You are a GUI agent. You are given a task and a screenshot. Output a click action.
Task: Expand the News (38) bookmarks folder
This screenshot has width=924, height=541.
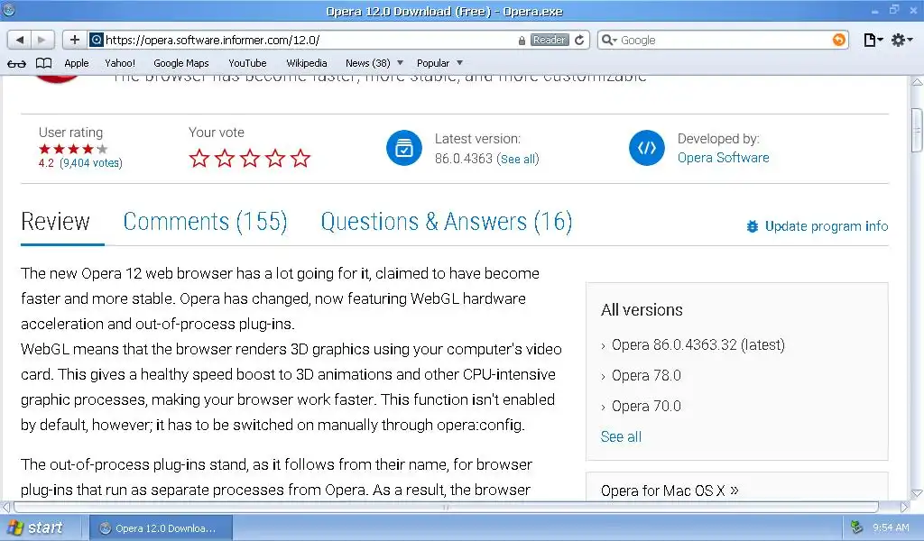point(374,63)
